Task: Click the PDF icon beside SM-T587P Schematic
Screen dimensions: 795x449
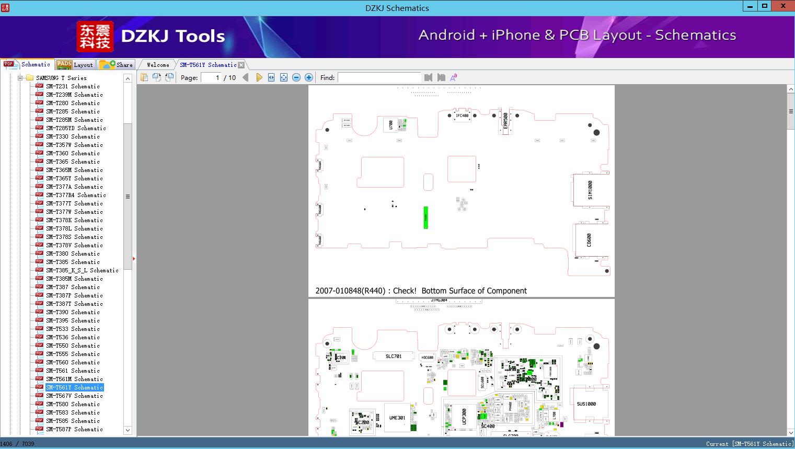Action: pyautogui.click(x=39, y=429)
